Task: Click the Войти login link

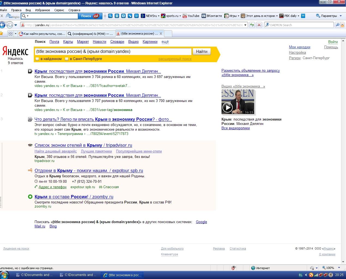Action: tap(333, 42)
